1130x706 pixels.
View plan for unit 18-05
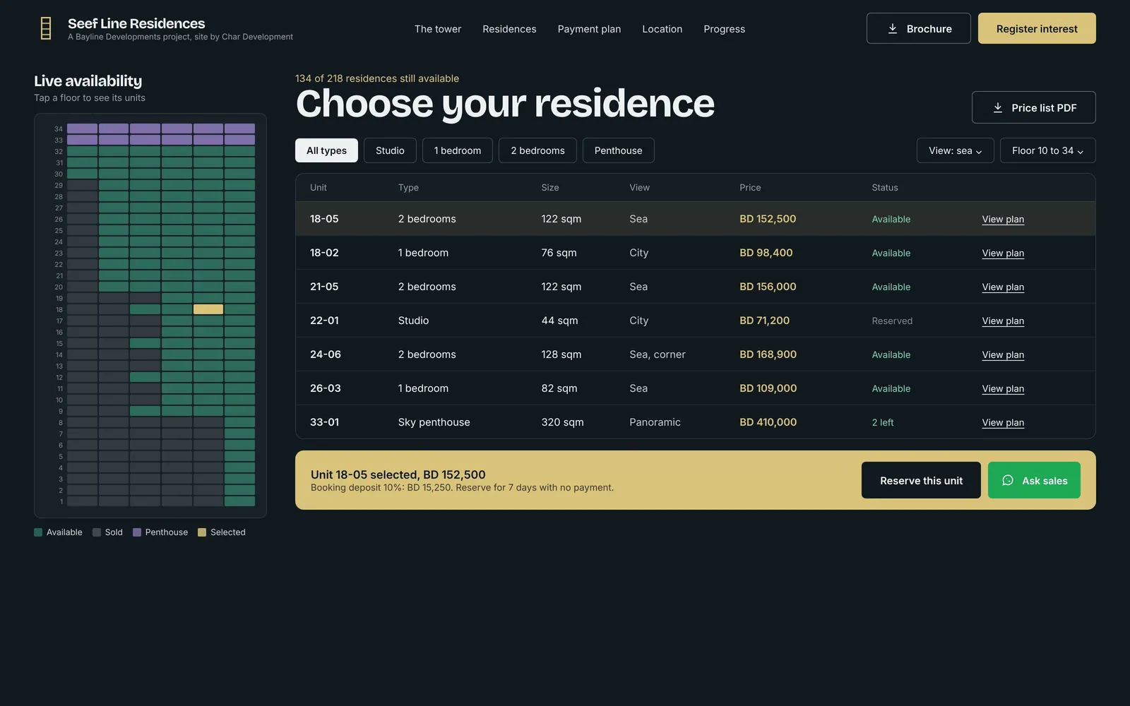1003,219
